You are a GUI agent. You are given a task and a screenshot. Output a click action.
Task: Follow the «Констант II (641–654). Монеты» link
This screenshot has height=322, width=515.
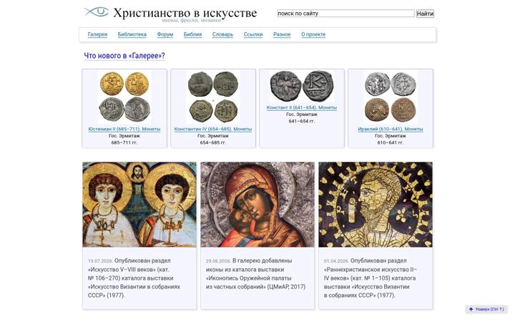click(302, 108)
